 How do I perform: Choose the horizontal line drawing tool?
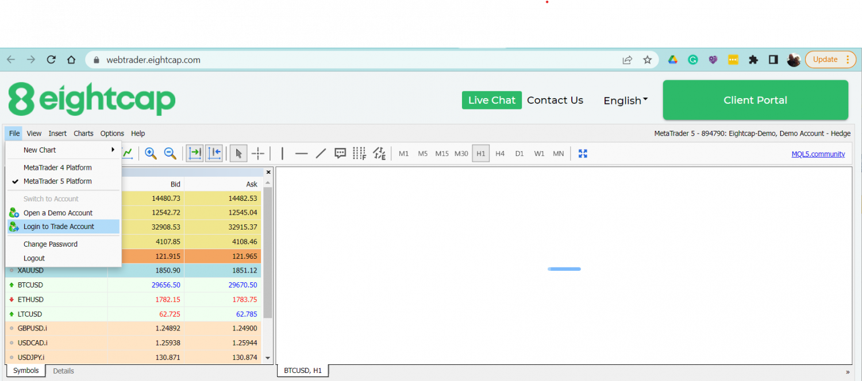pos(302,153)
